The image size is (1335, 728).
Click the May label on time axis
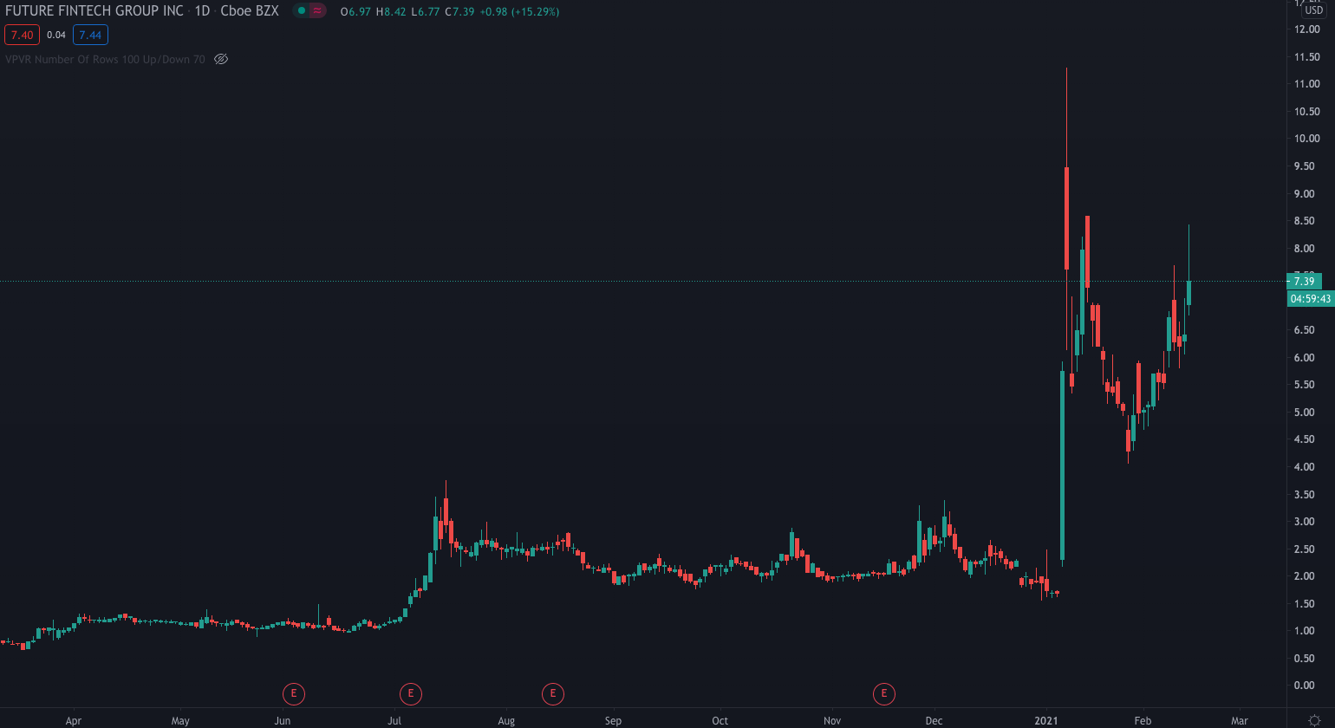[180, 721]
